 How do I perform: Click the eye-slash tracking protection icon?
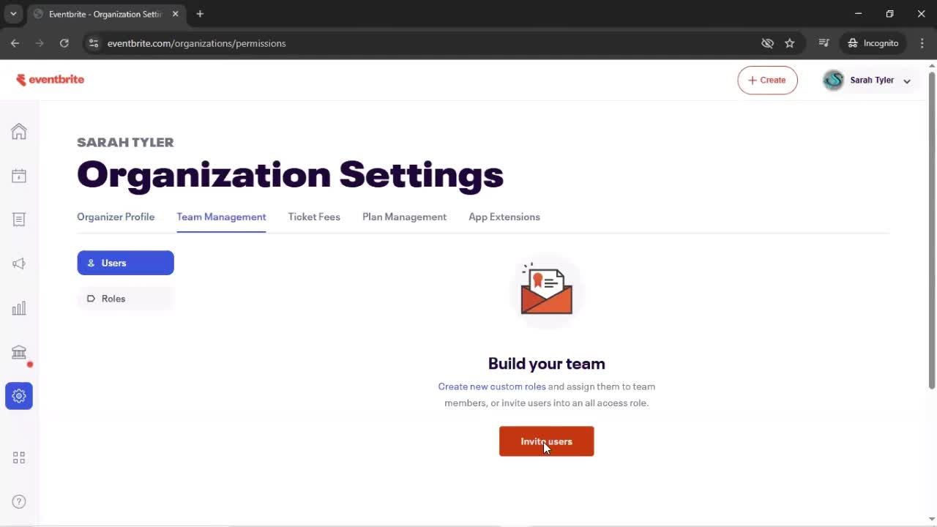point(767,43)
